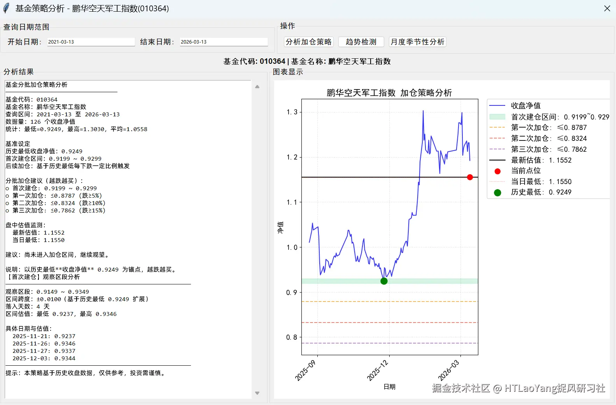Click result line 落入天数: 4 天

click(28, 306)
